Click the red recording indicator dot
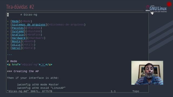 pyautogui.click(x=169, y=4)
